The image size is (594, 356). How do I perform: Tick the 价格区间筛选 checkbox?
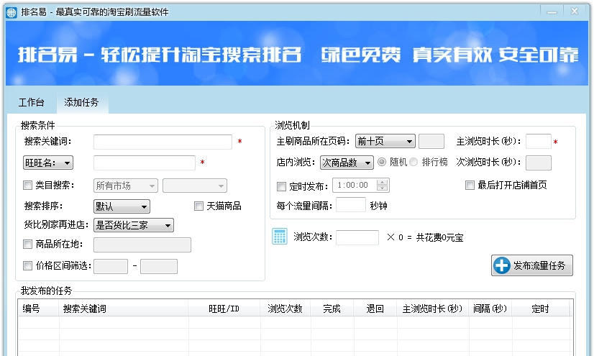click(x=28, y=266)
